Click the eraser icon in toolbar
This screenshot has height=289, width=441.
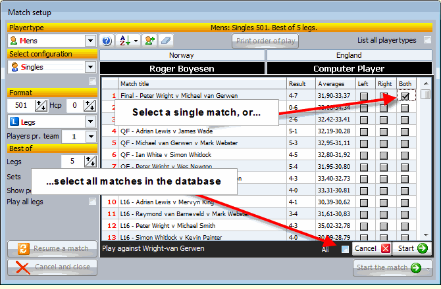165,41
